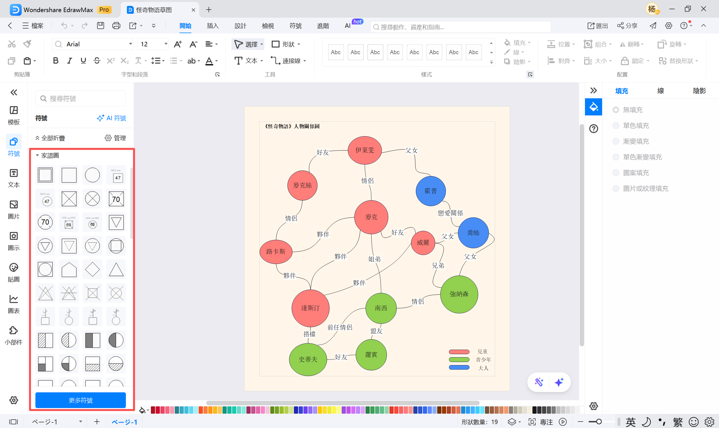The image size is (719, 428).
Task: Click the Format Painter brush icon
Action: coord(28,44)
